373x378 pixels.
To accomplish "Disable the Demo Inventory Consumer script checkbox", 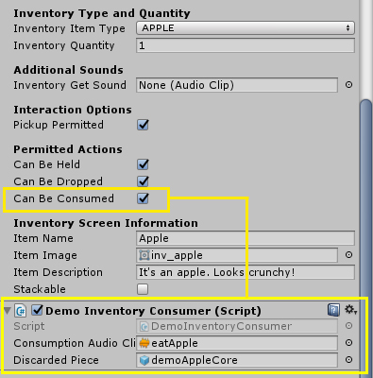I will click(37, 311).
